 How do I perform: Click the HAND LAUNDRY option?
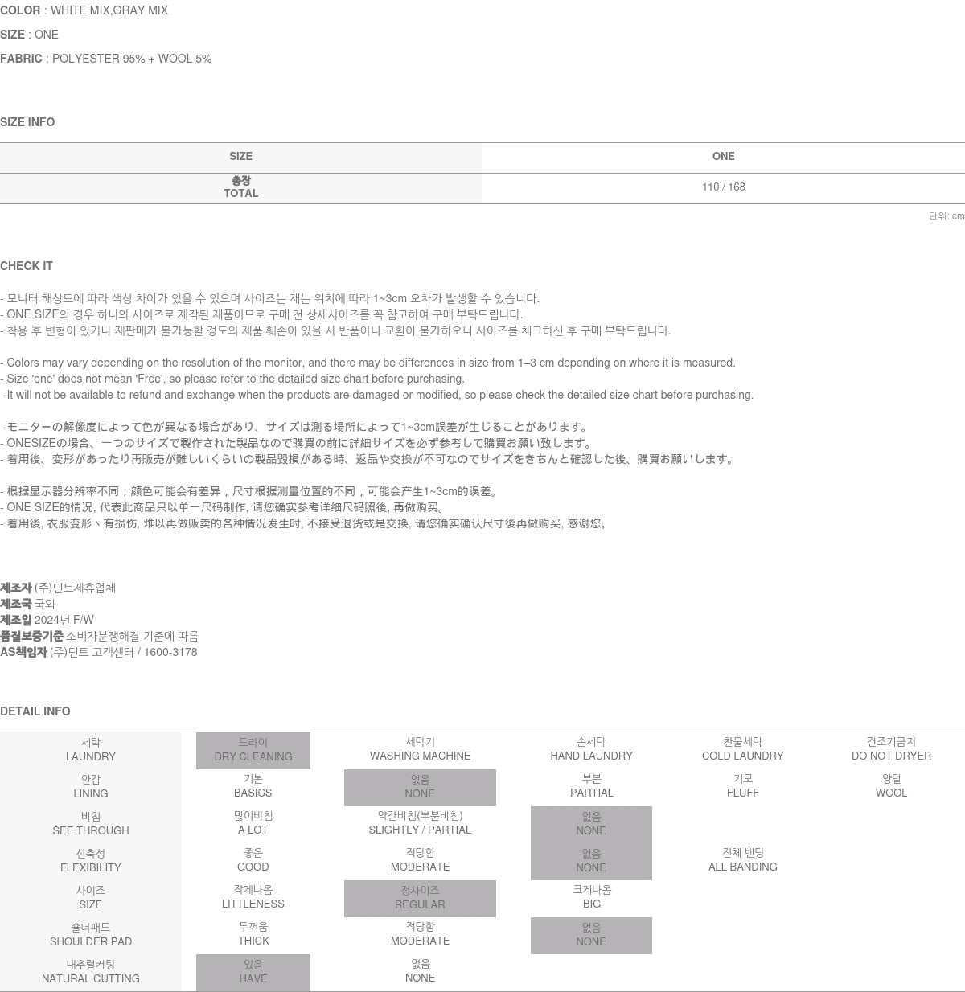[591, 749]
